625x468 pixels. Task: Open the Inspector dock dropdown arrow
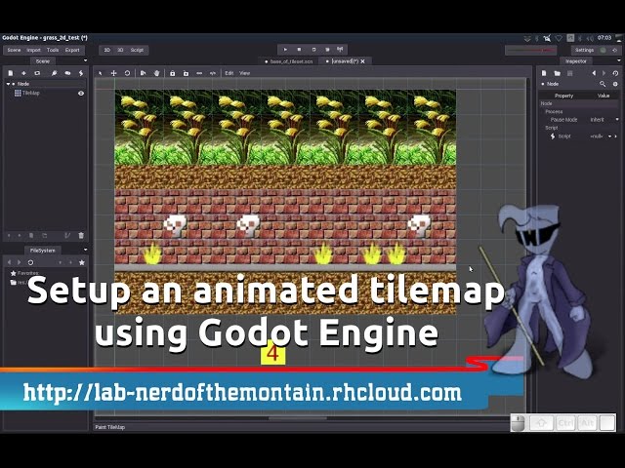[x=618, y=60]
